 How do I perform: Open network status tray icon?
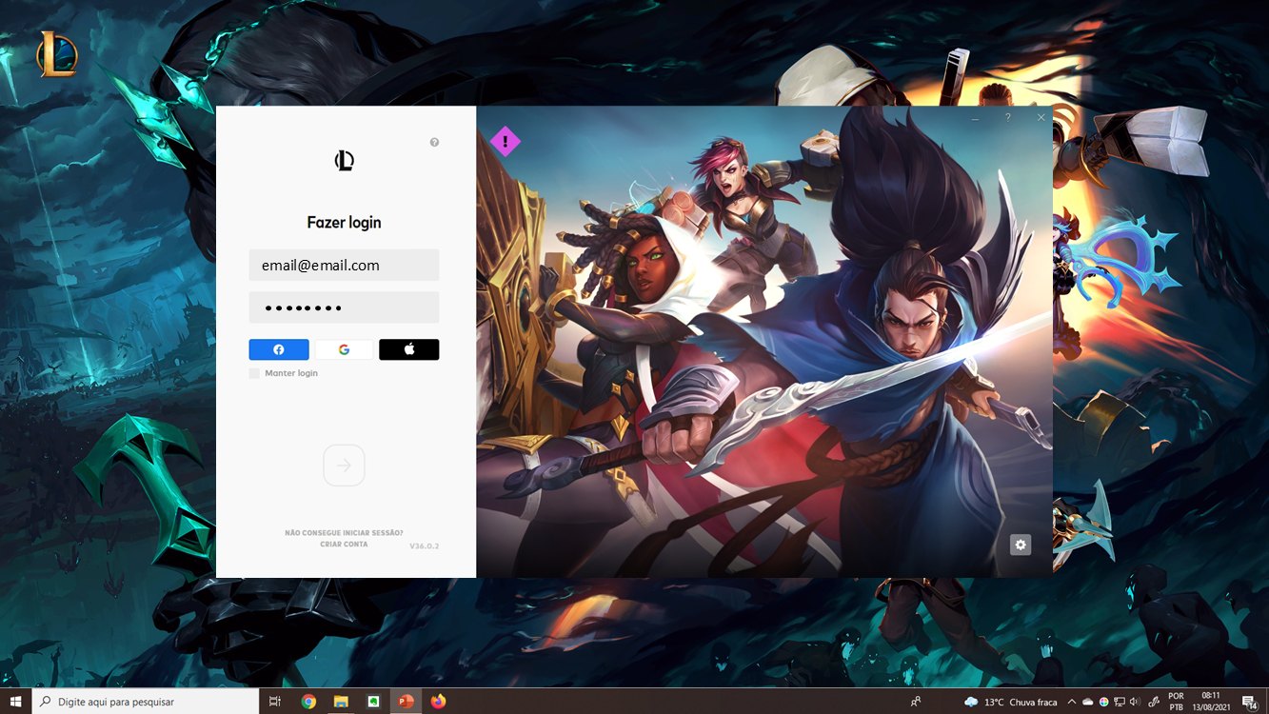click(1118, 702)
